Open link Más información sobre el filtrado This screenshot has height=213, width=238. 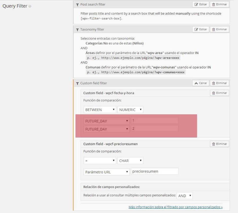click(x=176, y=207)
